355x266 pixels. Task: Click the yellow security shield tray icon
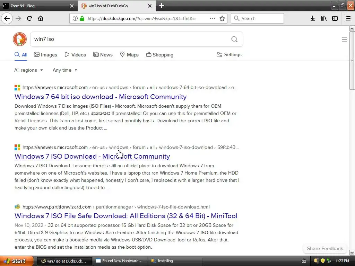323,261
